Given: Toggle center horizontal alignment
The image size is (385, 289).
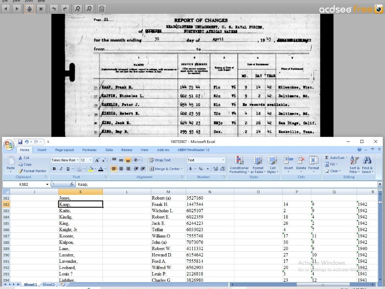Looking at the screenshot, I should pos(121,169).
